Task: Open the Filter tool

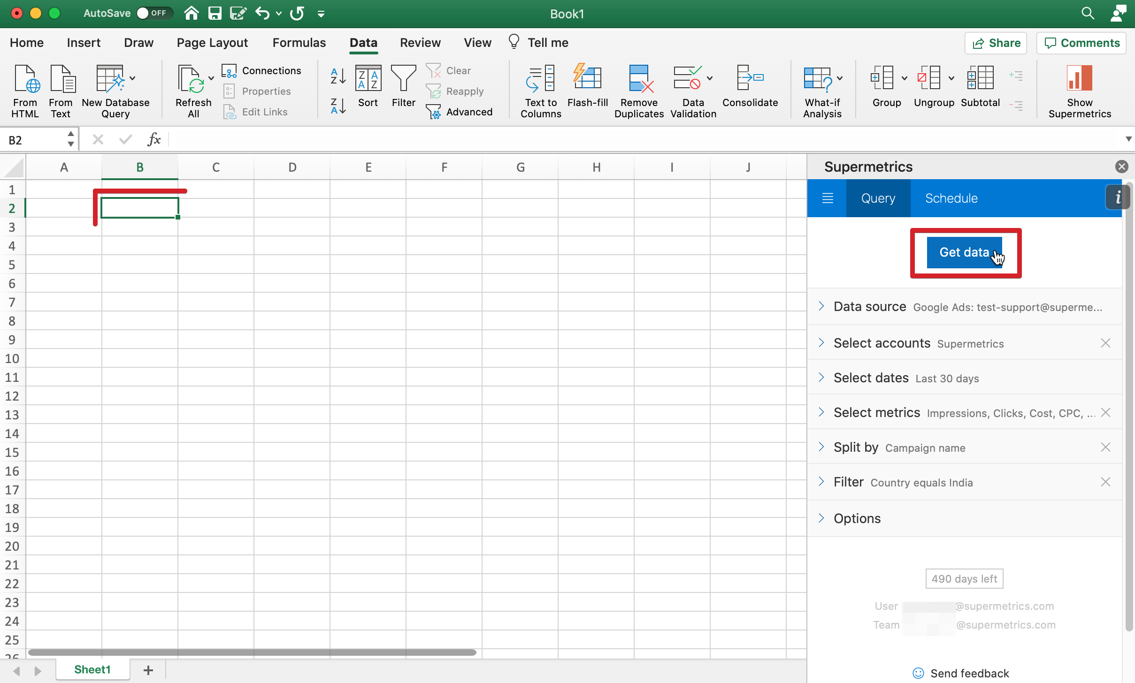Action: [403, 86]
